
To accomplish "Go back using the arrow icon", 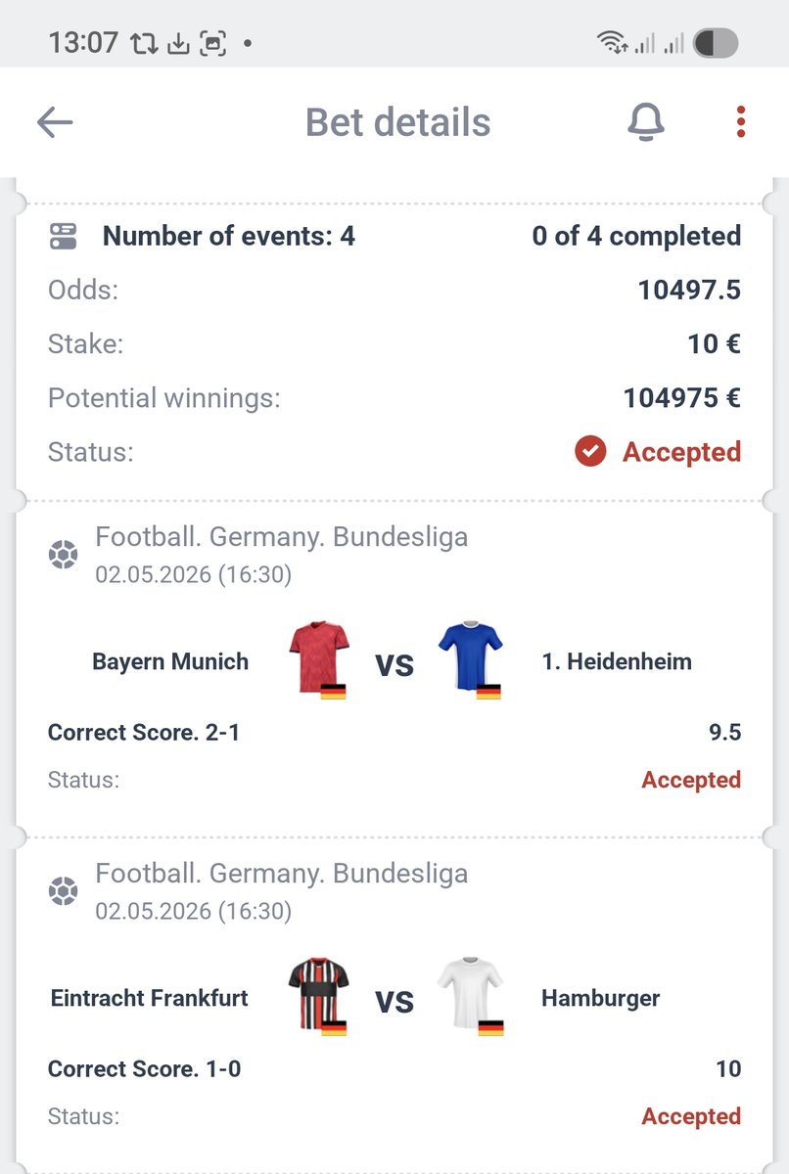I will tap(55, 122).
